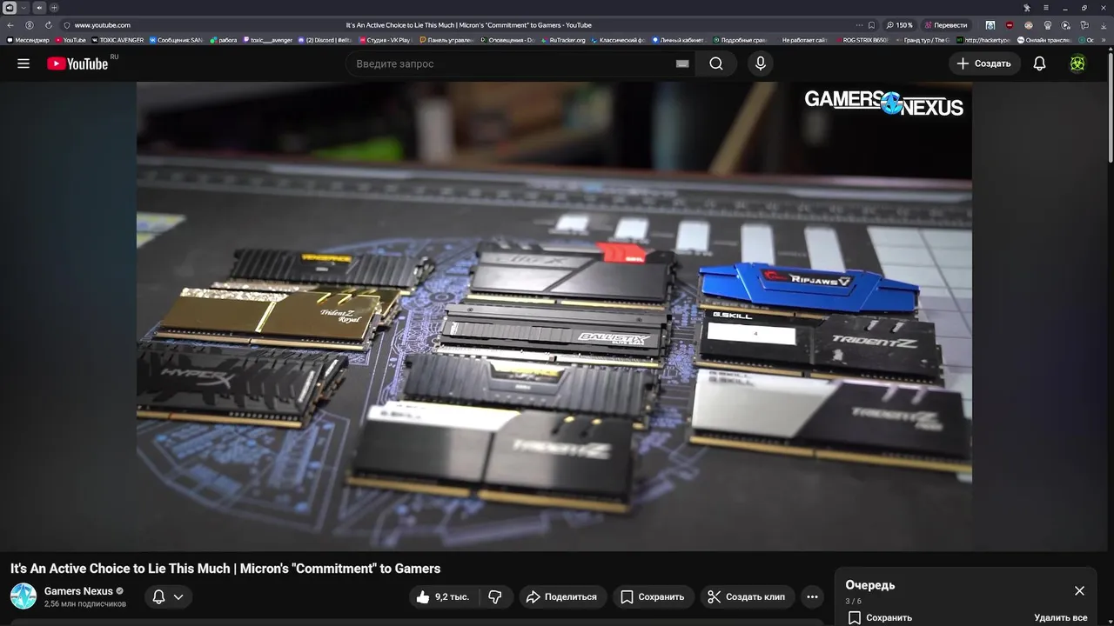The image size is (1114, 626).
Task: Open the owl-face extension icon
Action: (x=1029, y=25)
